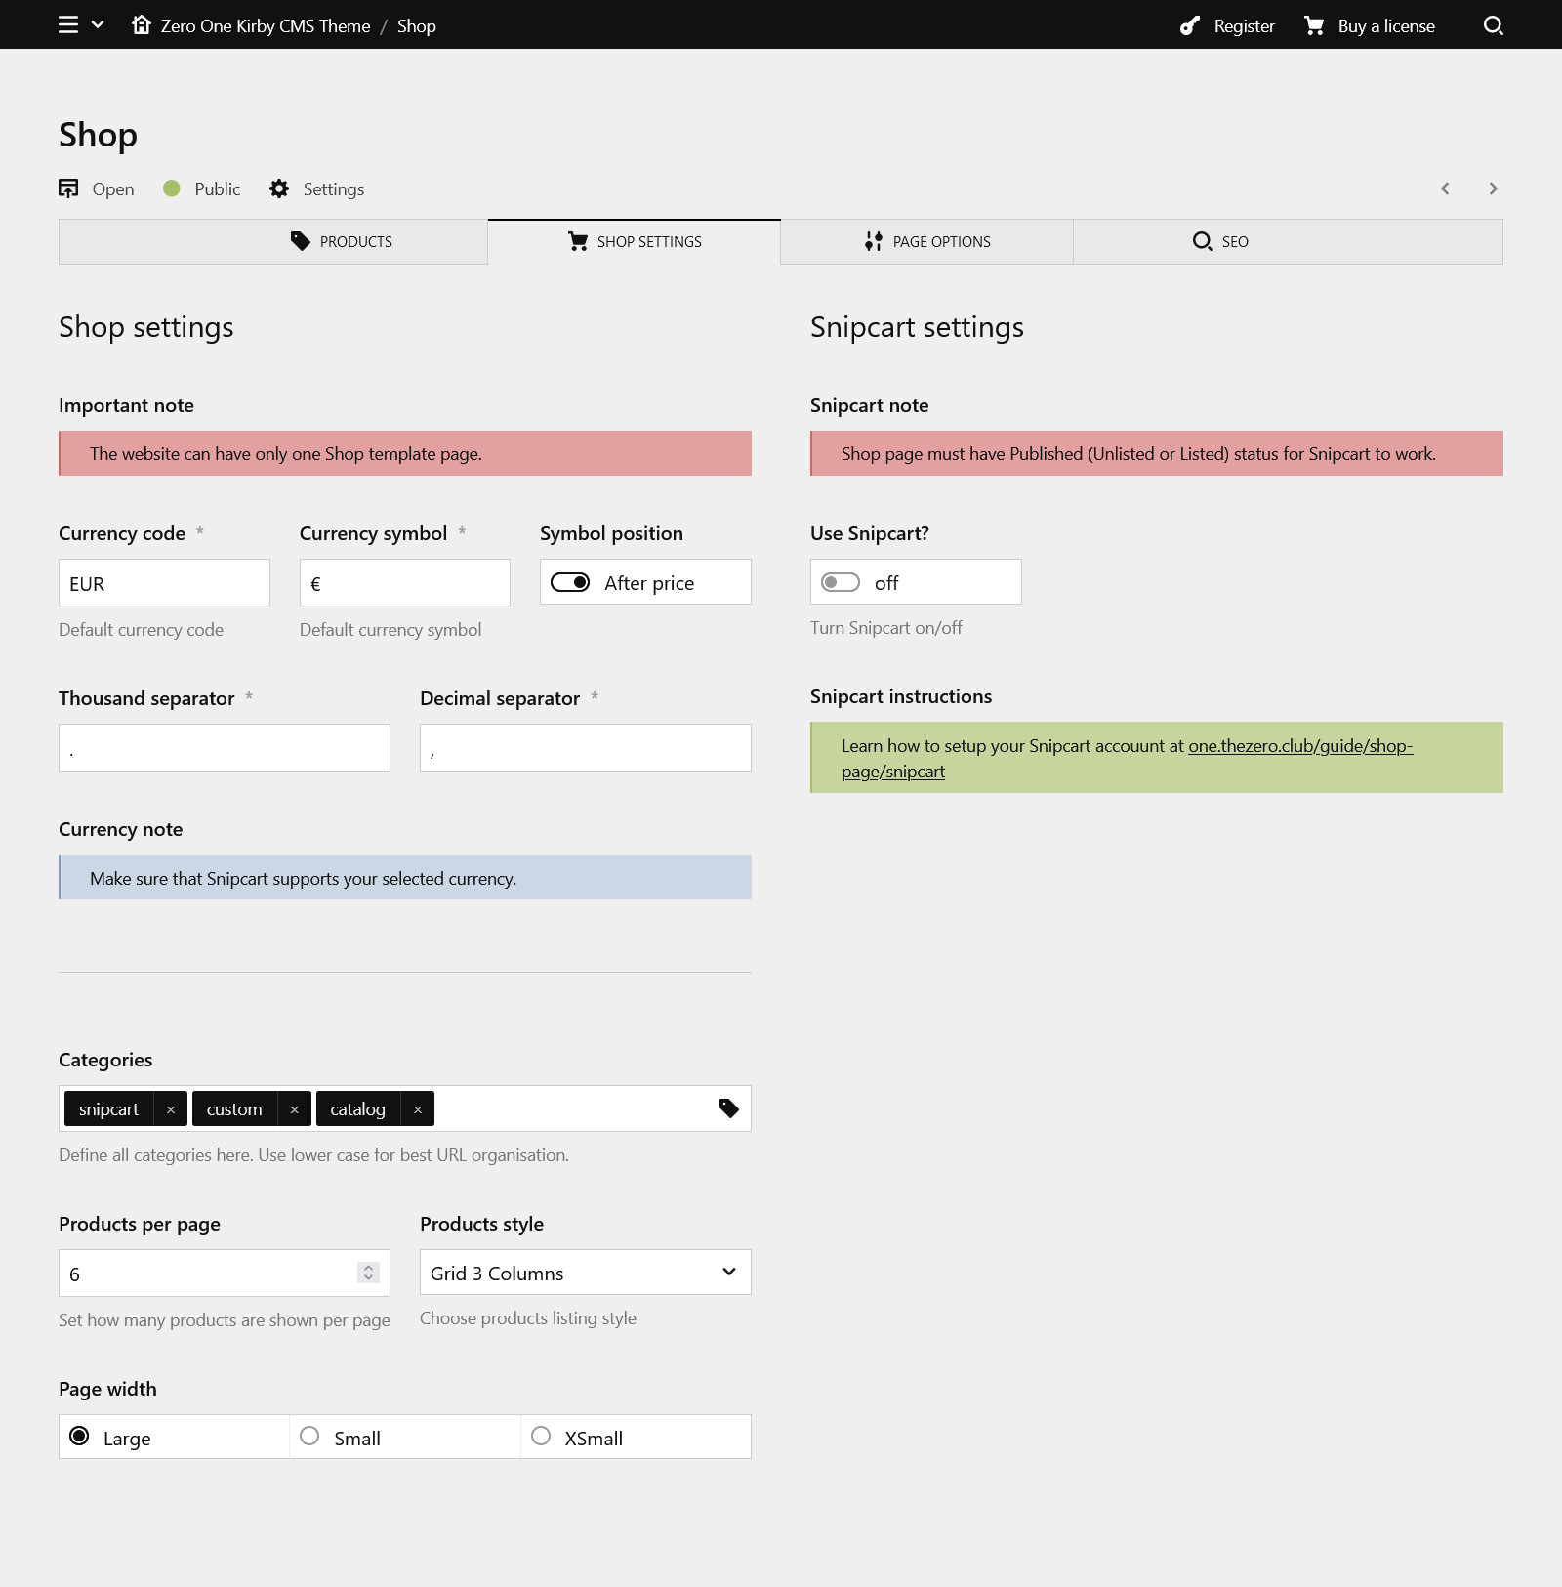Remove the custom category tag
The image size is (1562, 1587).
pos(294,1109)
